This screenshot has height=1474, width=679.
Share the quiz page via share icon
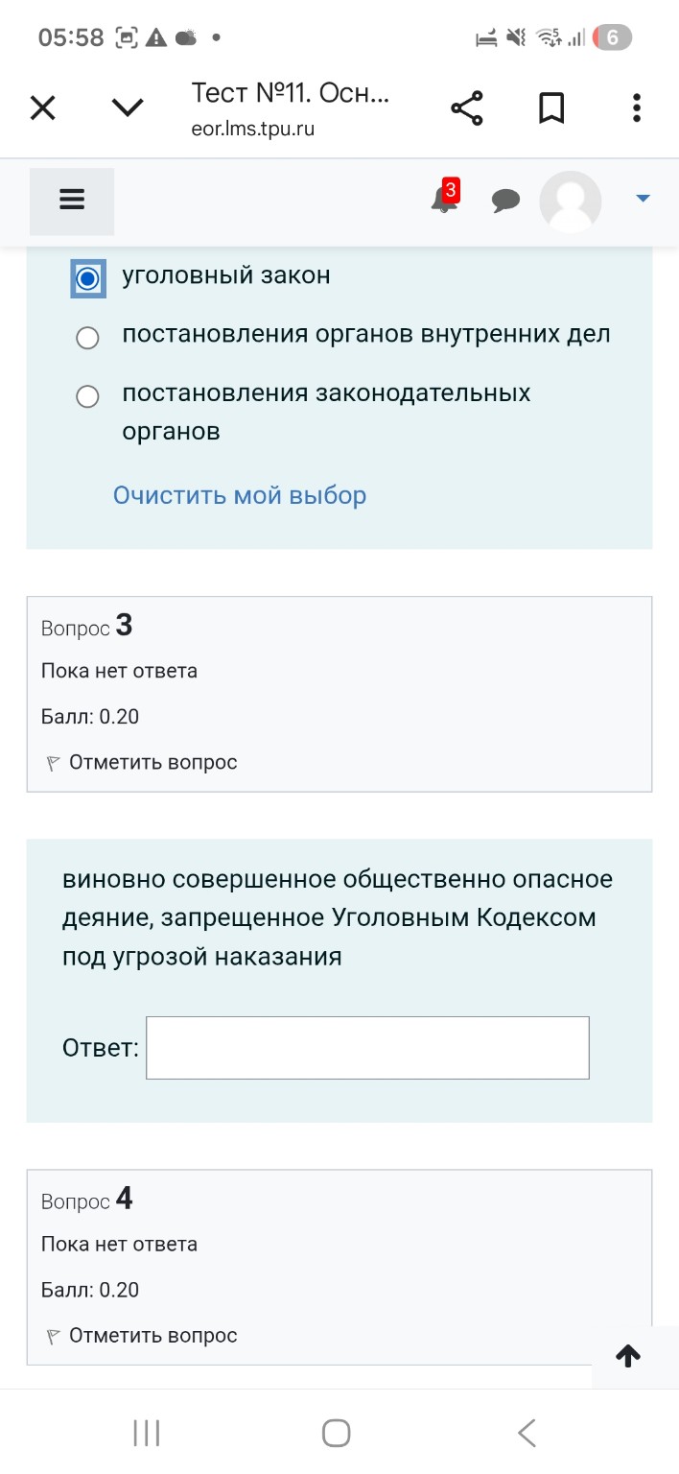(x=467, y=107)
